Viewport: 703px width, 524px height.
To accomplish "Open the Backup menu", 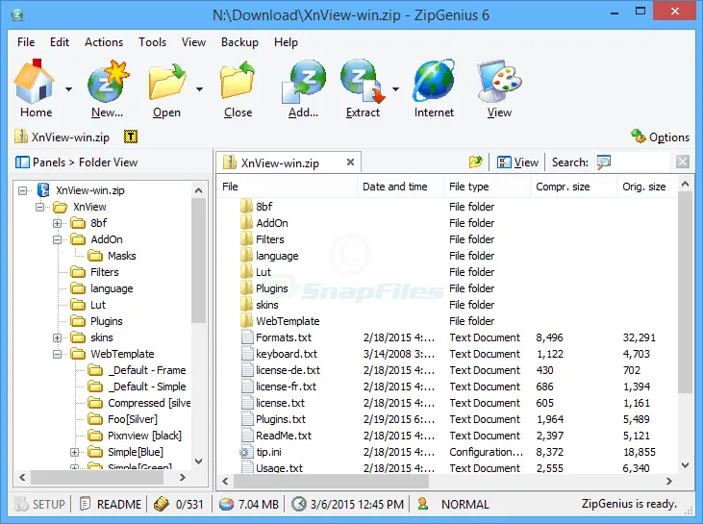I will point(239,42).
